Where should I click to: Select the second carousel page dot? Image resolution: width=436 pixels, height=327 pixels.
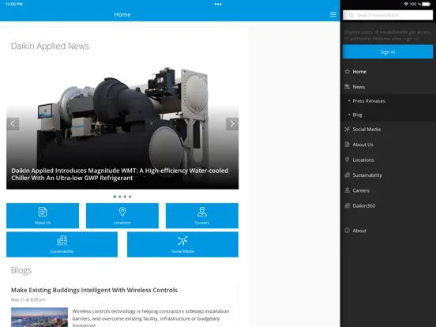(120, 197)
